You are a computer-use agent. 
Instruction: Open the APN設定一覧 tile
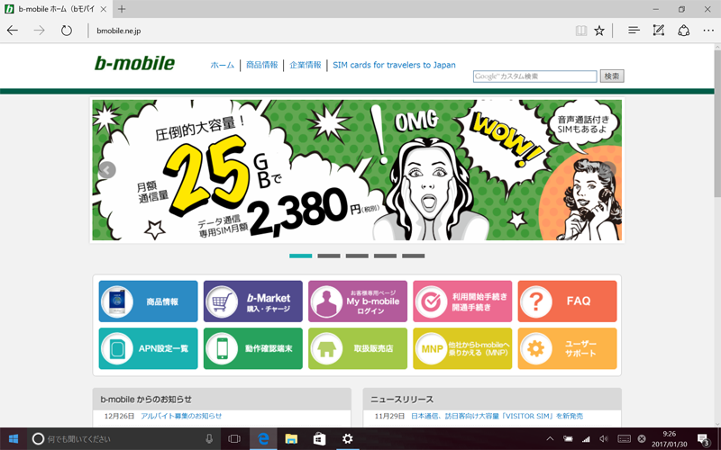(148, 348)
